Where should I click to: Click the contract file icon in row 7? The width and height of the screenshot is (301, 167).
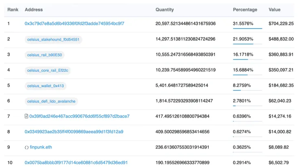(x=26, y=116)
